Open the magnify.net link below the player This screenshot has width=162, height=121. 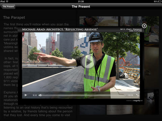134,100
